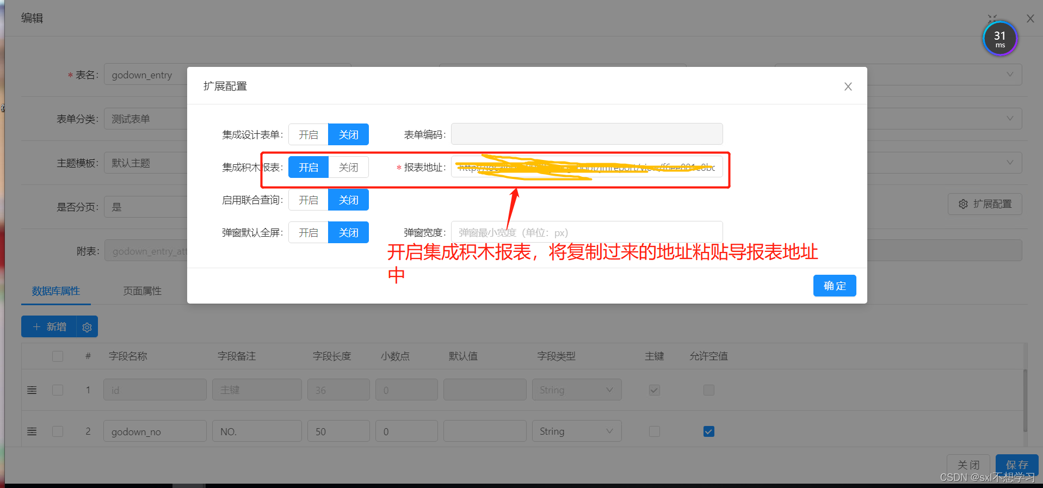Screen dimensions: 1043x488
Task: Click the 字段名称 column header
Action: [128, 356]
